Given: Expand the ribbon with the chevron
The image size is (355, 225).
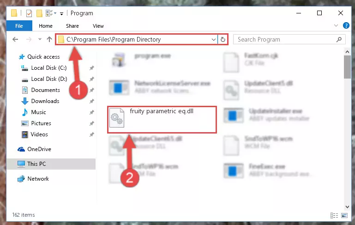Looking at the screenshot, I should coord(336,25).
